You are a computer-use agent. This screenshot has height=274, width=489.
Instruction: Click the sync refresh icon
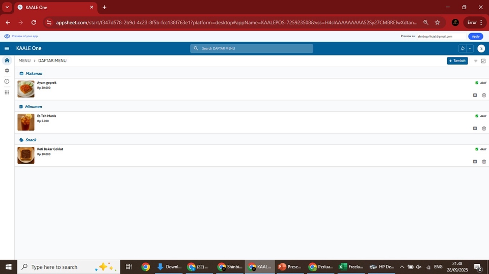point(462,48)
